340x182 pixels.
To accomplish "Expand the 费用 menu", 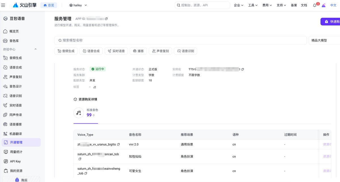I will click(x=267, y=5).
